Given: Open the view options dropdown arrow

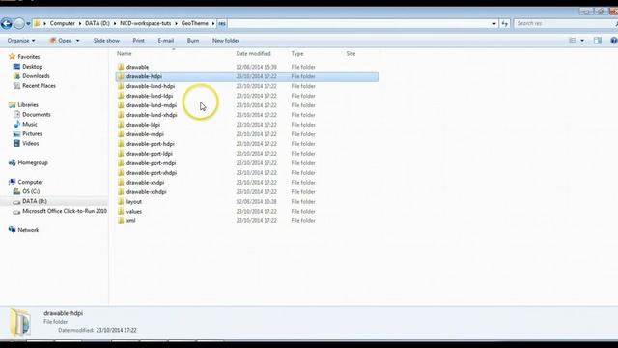Looking at the screenshot, I should 582,41.
